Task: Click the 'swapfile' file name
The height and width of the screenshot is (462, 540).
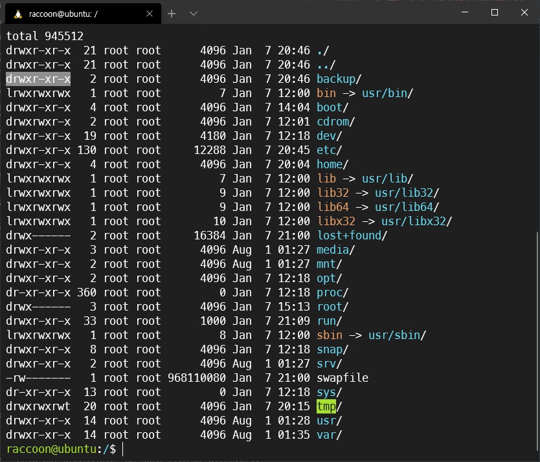Action: 343,378
